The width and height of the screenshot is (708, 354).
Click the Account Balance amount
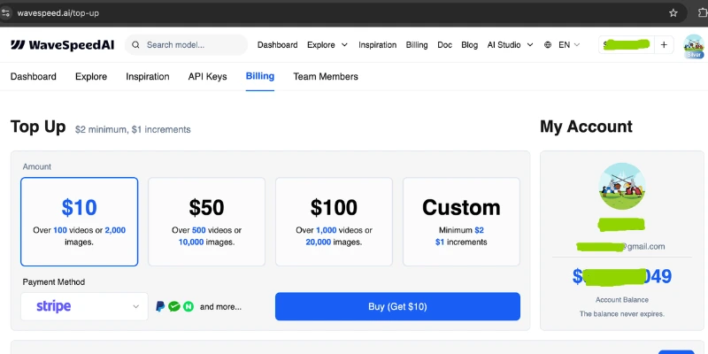622,276
